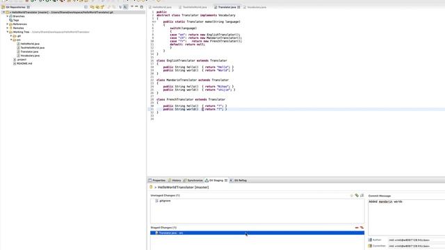445x250 pixels.
Task: Open the History tab
Action: (175, 181)
